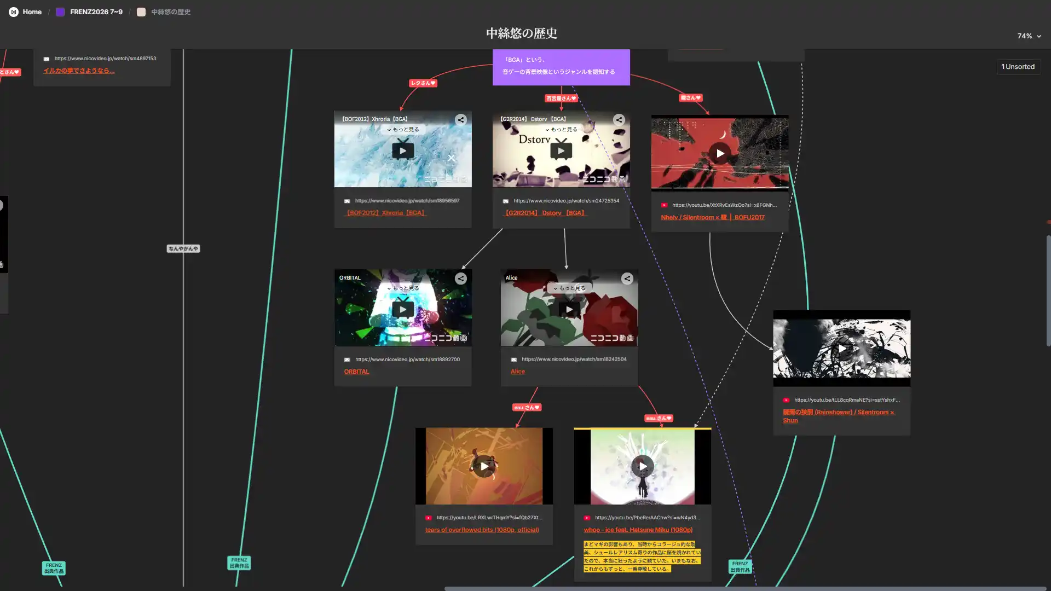
Task: Click niconico favicon beside sm18242504 URL
Action: (x=514, y=360)
